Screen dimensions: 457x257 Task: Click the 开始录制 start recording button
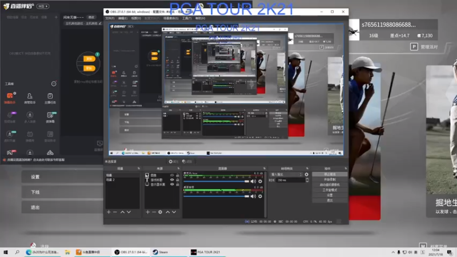click(x=330, y=179)
